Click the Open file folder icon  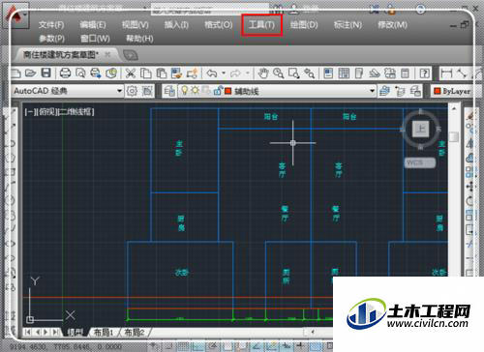[30, 73]
